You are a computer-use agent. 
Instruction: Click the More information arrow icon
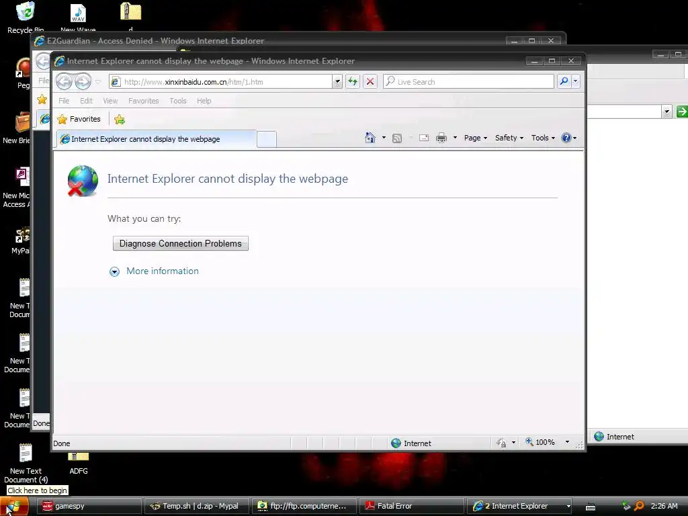click(114, 271)
